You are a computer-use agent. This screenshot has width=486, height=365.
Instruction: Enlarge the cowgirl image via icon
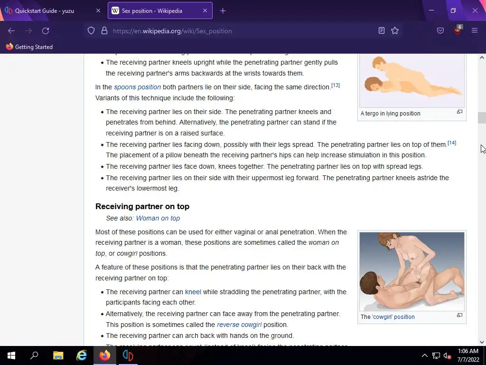pos(459,316)
